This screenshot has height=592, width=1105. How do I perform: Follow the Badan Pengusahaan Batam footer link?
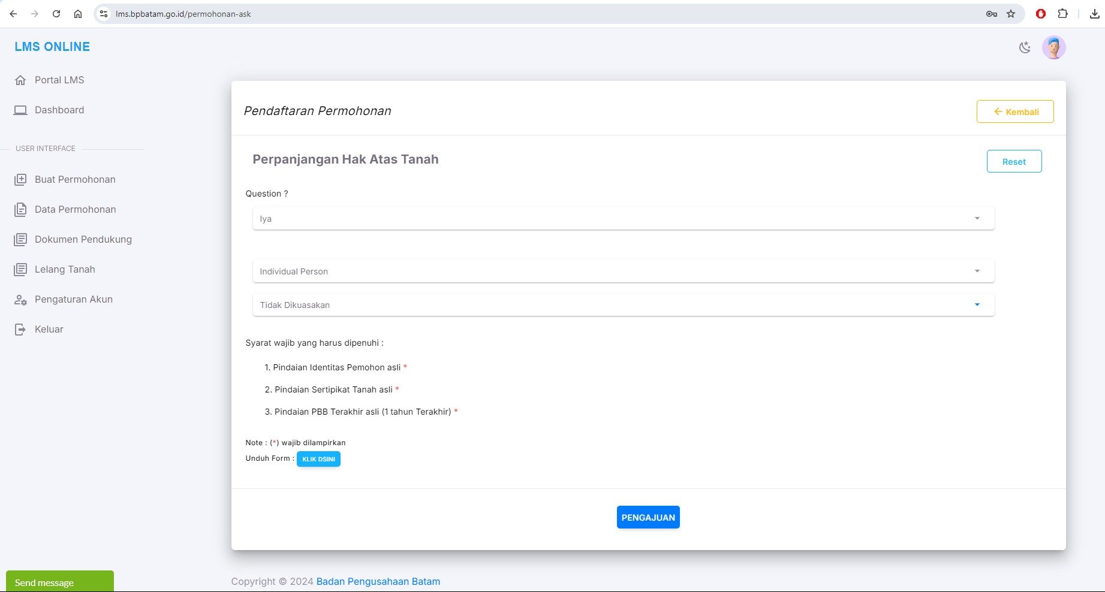378,581
